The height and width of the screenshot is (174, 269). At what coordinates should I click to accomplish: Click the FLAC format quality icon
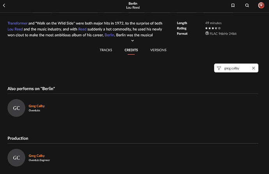pos(207,33)
